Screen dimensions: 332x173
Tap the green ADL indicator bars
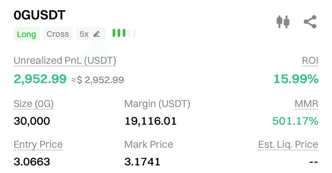pos(124,33)
